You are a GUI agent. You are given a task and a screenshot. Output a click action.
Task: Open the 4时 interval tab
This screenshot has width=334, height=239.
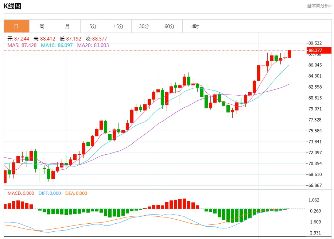195,26
